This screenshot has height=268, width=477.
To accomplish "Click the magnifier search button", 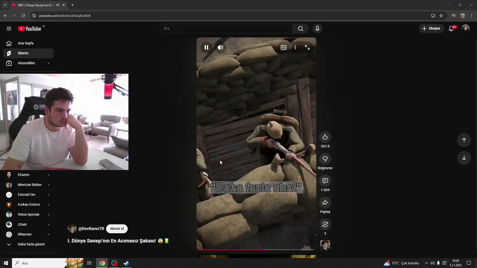I will tap(301, 29).
